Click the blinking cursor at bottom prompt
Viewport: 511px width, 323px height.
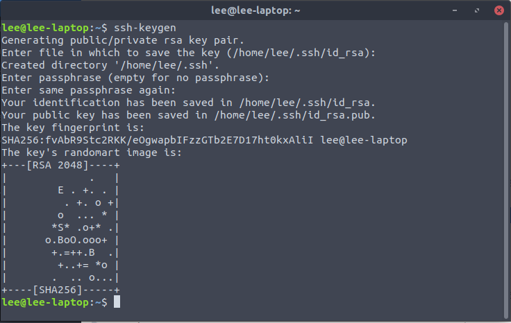click(x=117, y=302)
